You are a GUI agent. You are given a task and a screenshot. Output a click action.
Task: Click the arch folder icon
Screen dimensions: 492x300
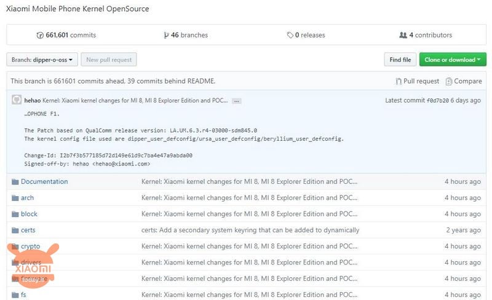(15, 198)
